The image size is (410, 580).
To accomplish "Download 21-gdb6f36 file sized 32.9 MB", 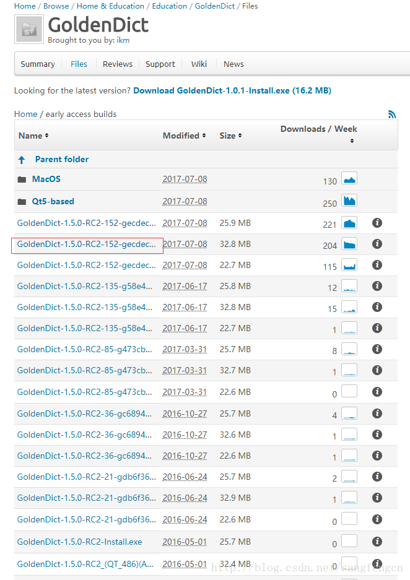I will 86,498.
